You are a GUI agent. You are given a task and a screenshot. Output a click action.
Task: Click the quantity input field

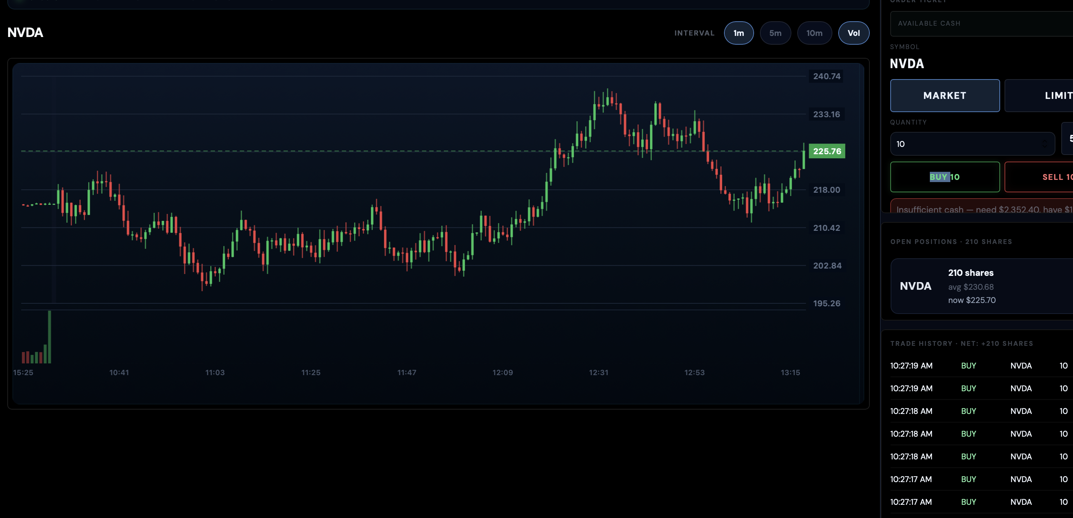[x=972, y=144]
